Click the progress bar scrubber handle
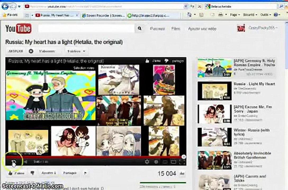Viewport: 288px width, 190px height. 184,157
